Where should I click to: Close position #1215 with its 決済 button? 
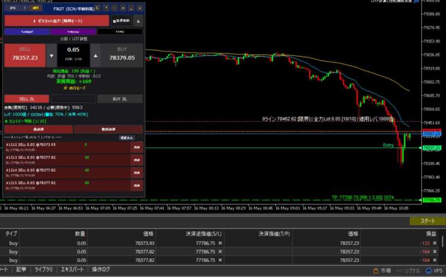[137, 185]
